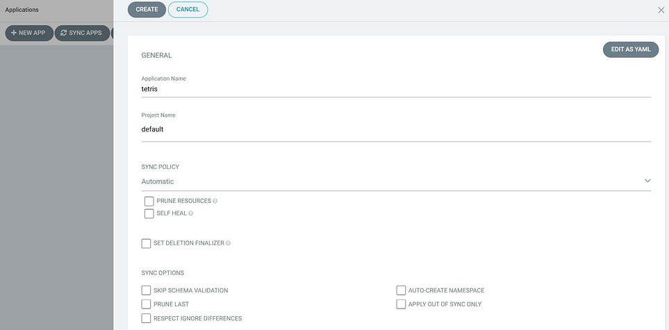Click the SYNC POLICY label
The height and width of the screenshot is (330, 669).
[x=160, y=167]
